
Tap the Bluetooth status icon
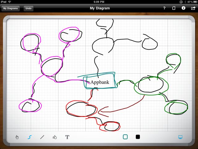coord(185,2)
